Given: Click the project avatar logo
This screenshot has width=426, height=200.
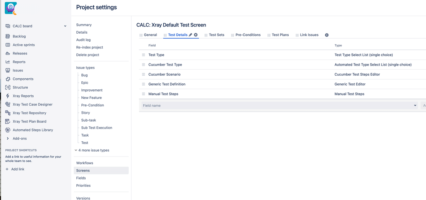Looking at the screenshot, I should (11, 8).
